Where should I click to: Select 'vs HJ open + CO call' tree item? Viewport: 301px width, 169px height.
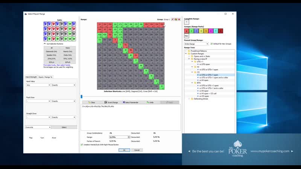[208, 94]
